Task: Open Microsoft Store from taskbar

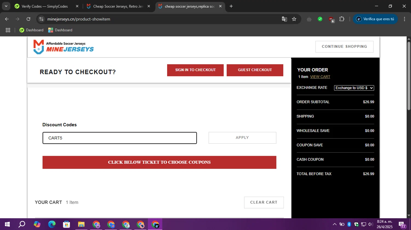Action: coord(67,224)
